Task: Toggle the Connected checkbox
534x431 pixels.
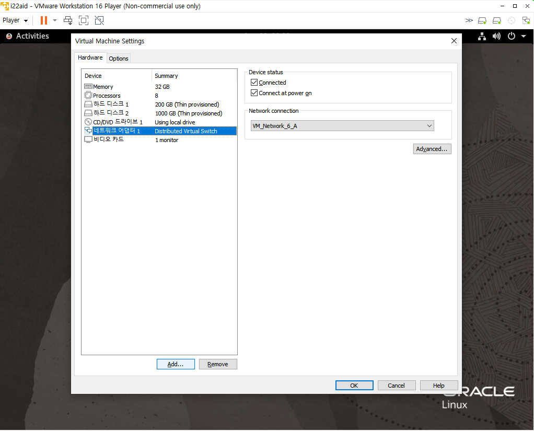Action: pos(254,83)
